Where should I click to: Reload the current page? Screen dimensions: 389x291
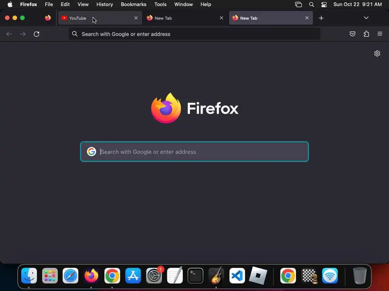point(36,34)
